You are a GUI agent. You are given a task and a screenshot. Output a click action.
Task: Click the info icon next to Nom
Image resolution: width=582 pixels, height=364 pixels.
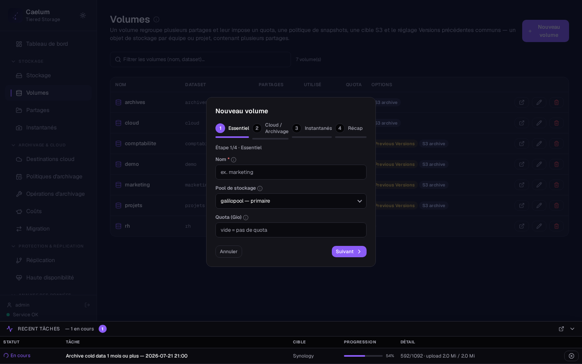click(x=234, y=160)
